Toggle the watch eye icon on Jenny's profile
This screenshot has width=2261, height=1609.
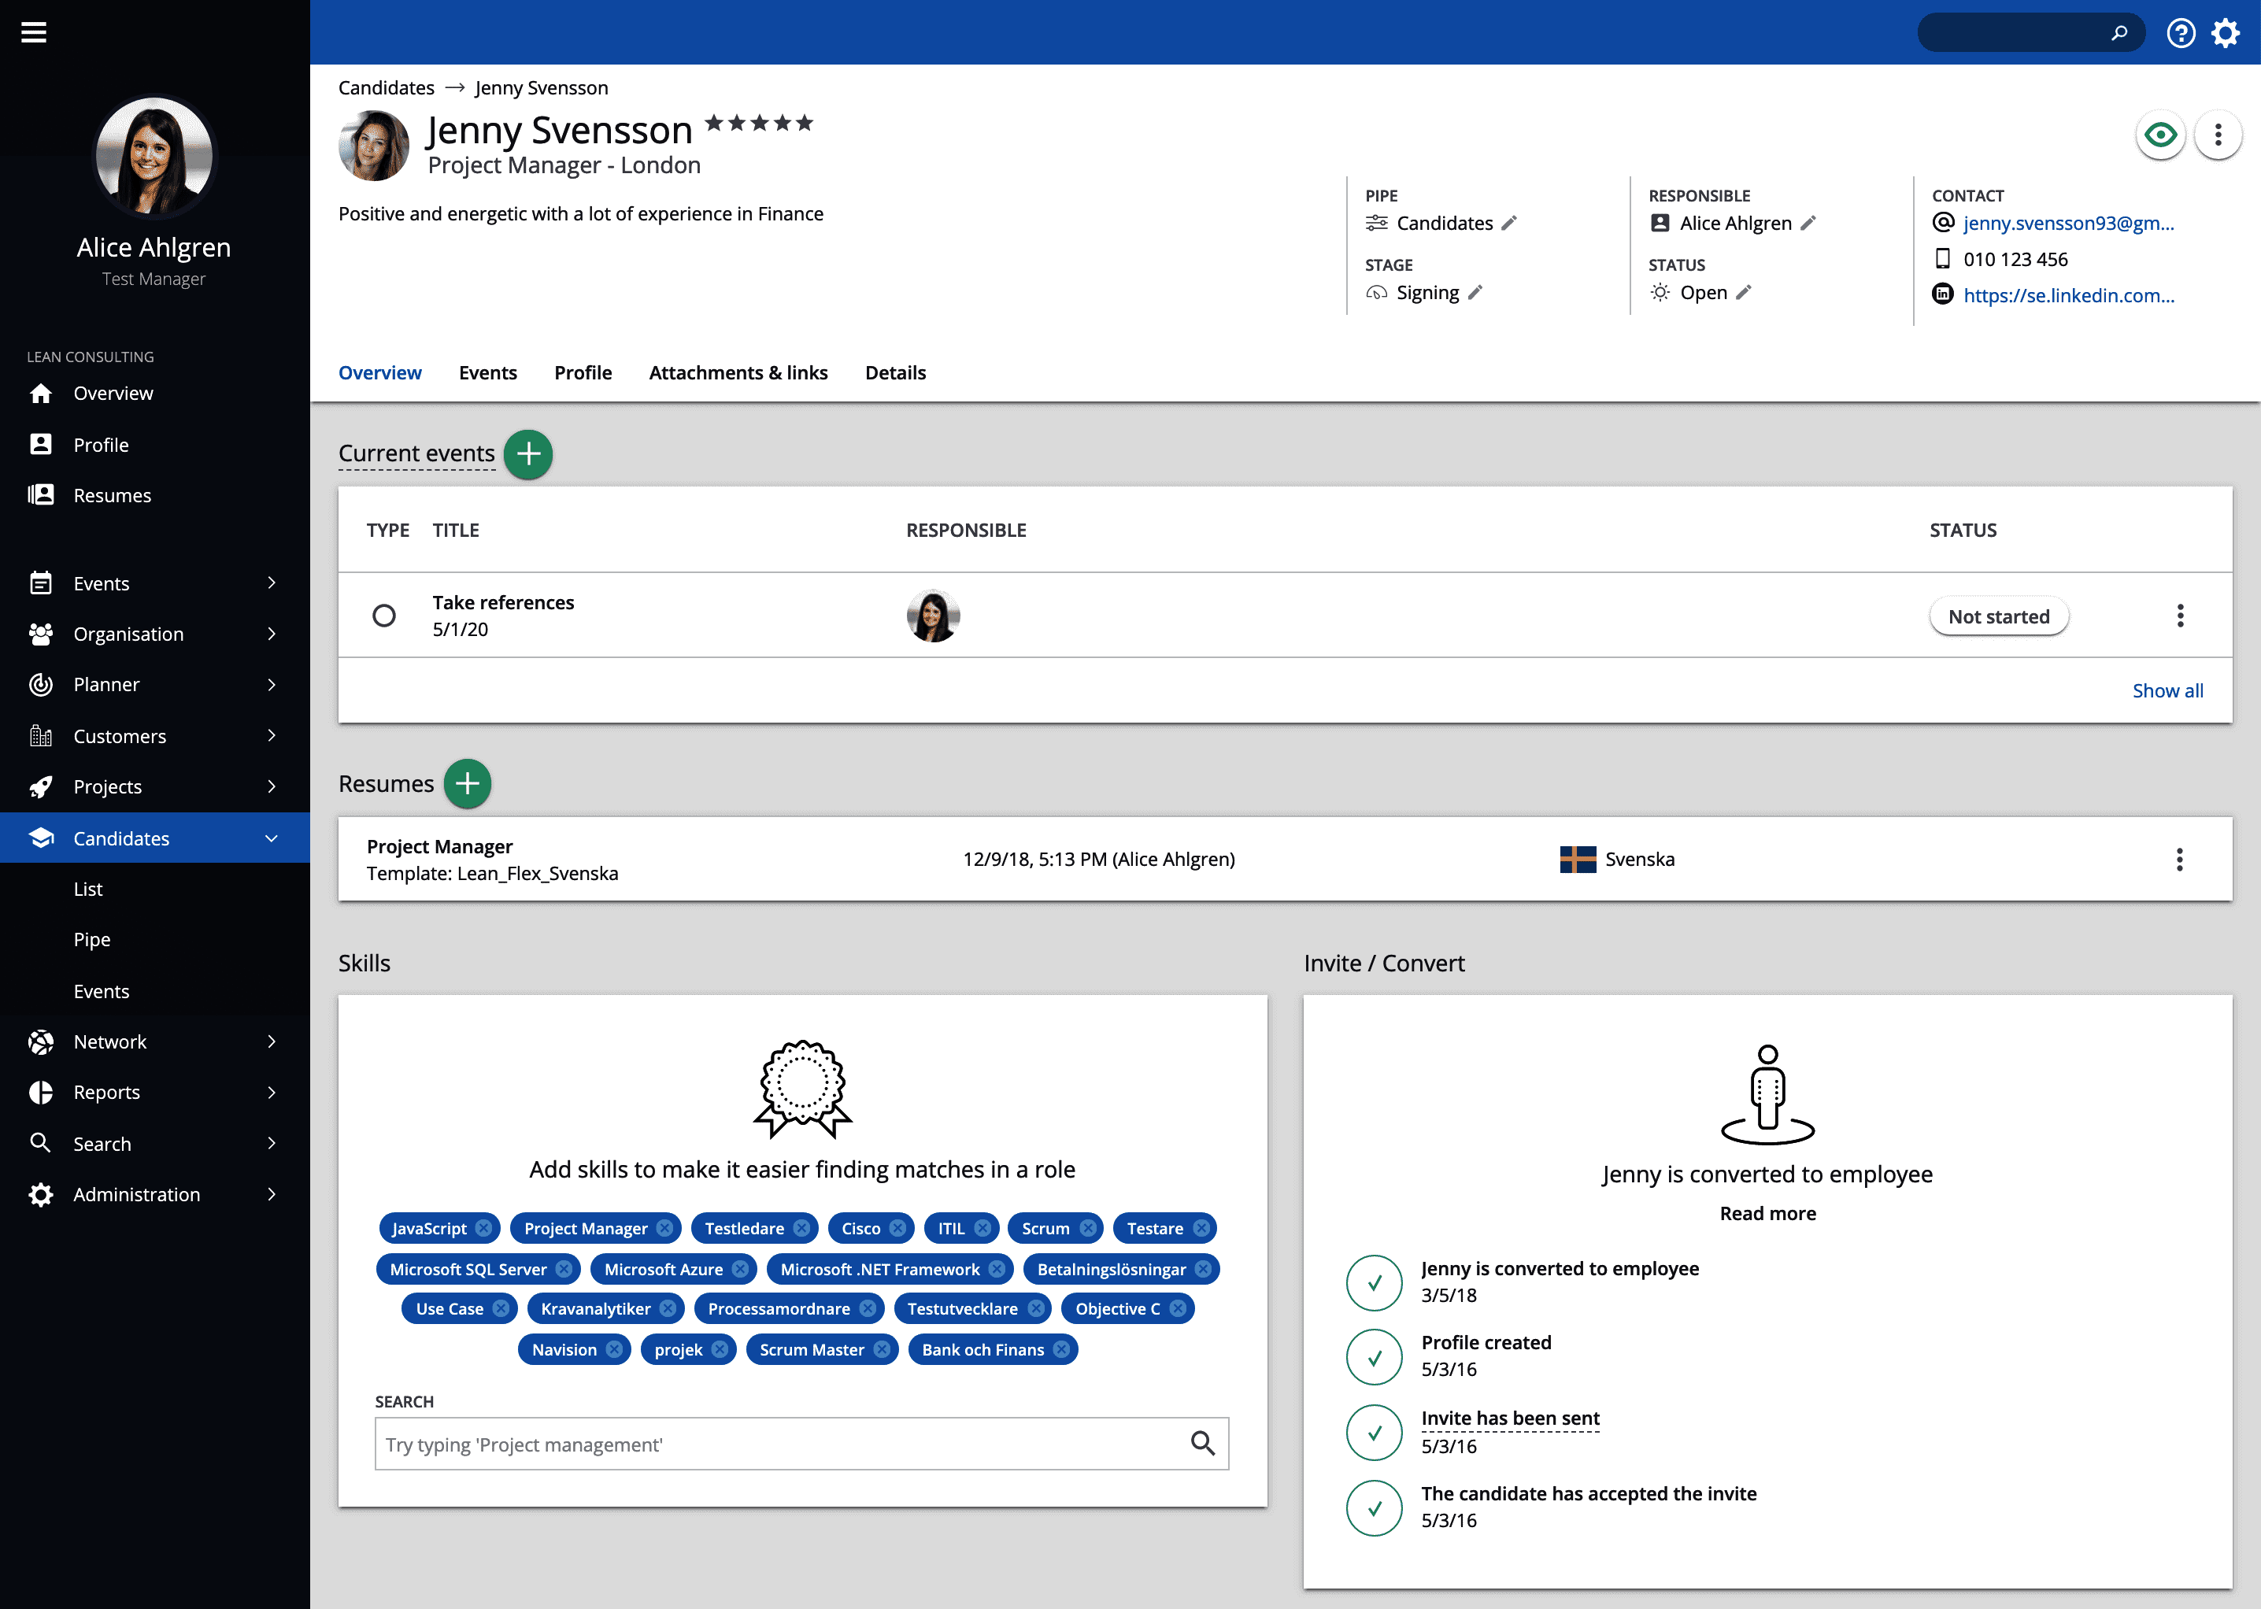click(x=2161, y=135)
